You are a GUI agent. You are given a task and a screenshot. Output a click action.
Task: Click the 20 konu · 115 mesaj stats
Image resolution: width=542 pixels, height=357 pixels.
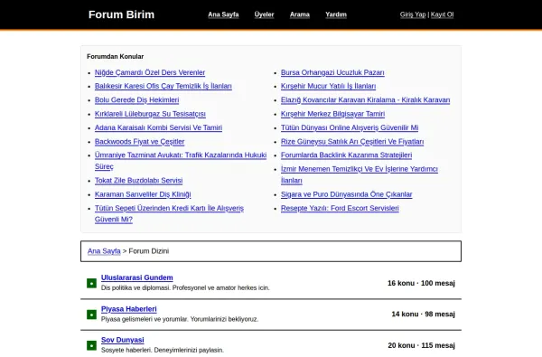point(421,345)
